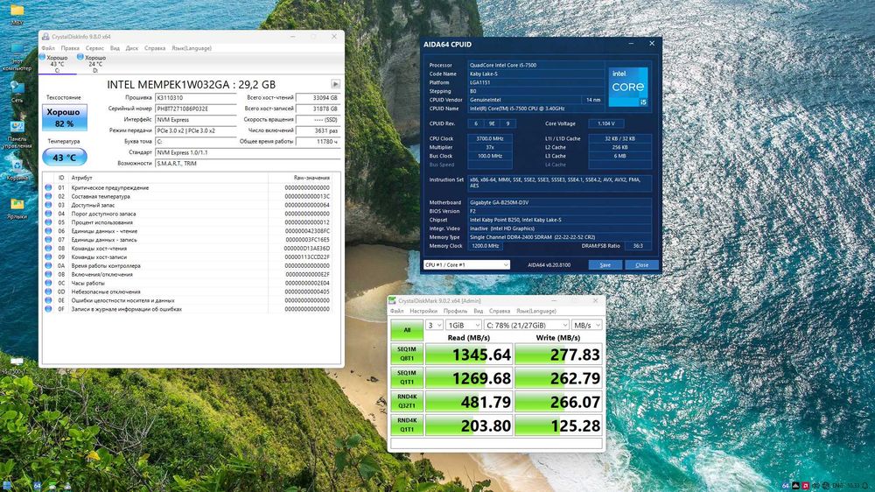This screenshot has width=875, height=492.
Task: Click Gigabyte GA-B250M-D3V motherboard value
Action: pyautogui.click(x=559, y=203)
